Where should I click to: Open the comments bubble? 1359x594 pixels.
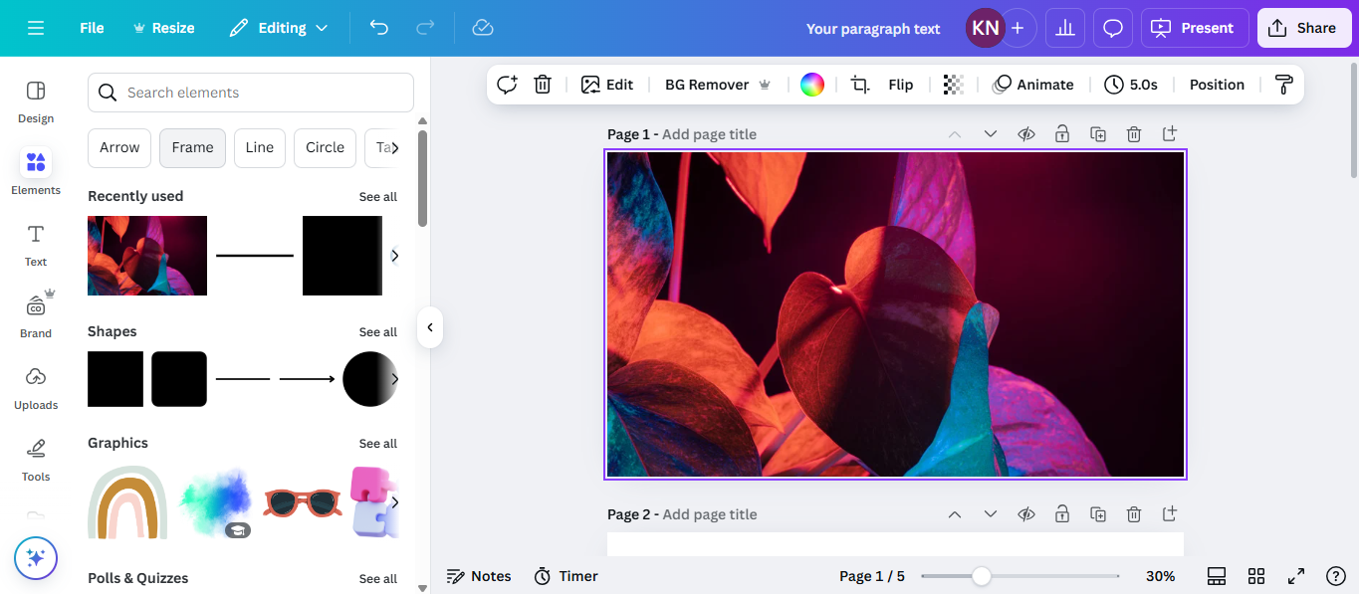(x=1112, y=27)
